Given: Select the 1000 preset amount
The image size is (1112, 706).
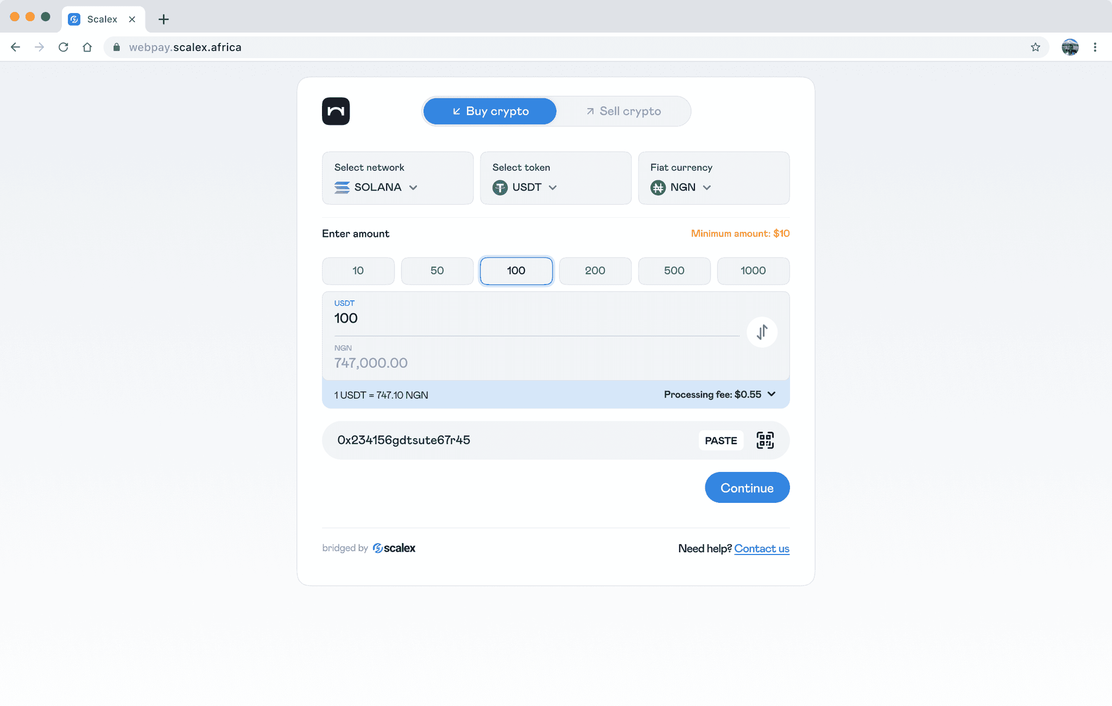Looking at the screenshot, I should (x=753, y=270).
